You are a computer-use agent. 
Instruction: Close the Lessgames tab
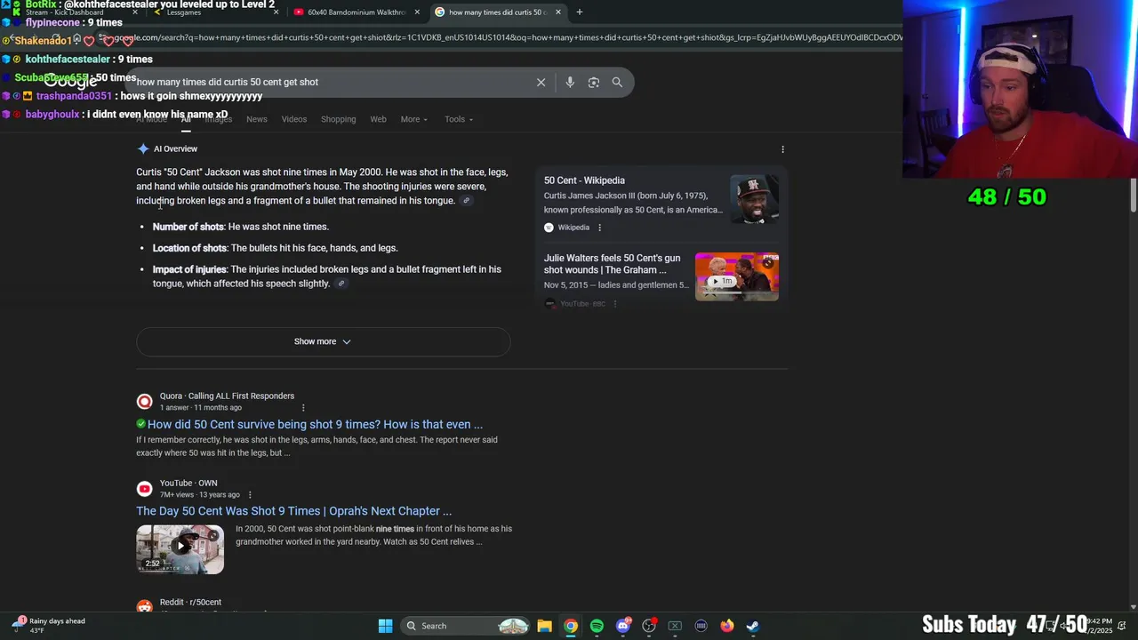[x=276, y=12]
